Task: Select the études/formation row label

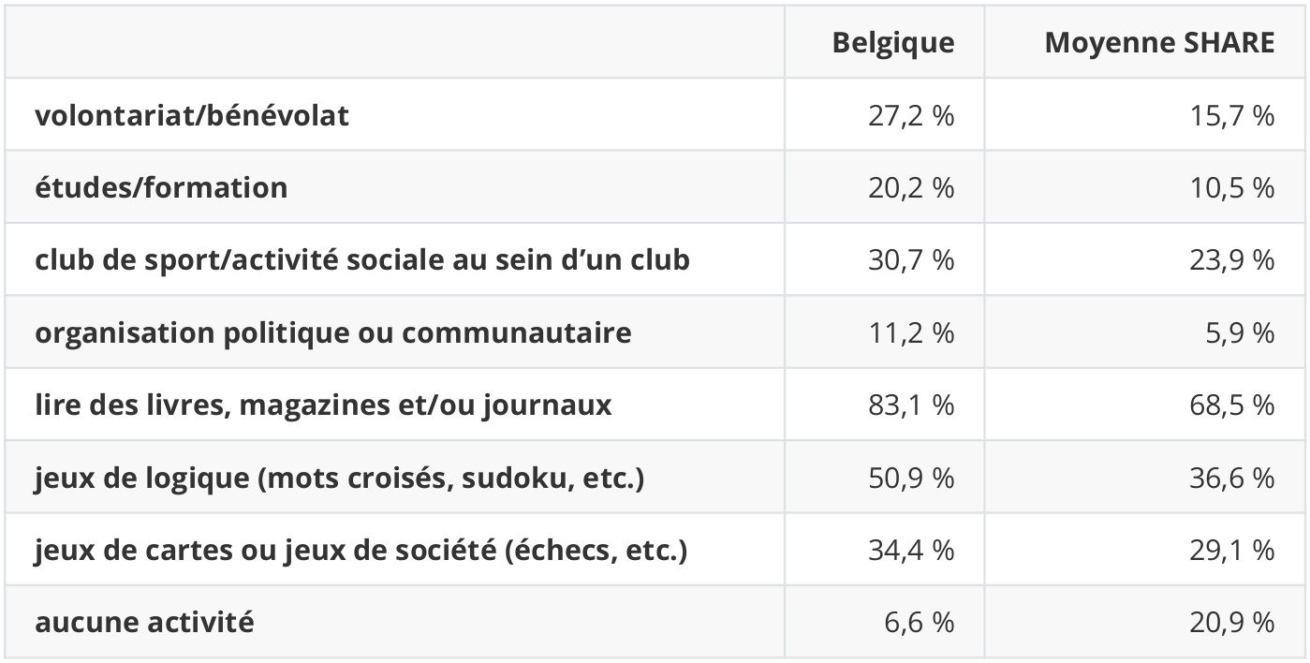Action: coord(161,187)
